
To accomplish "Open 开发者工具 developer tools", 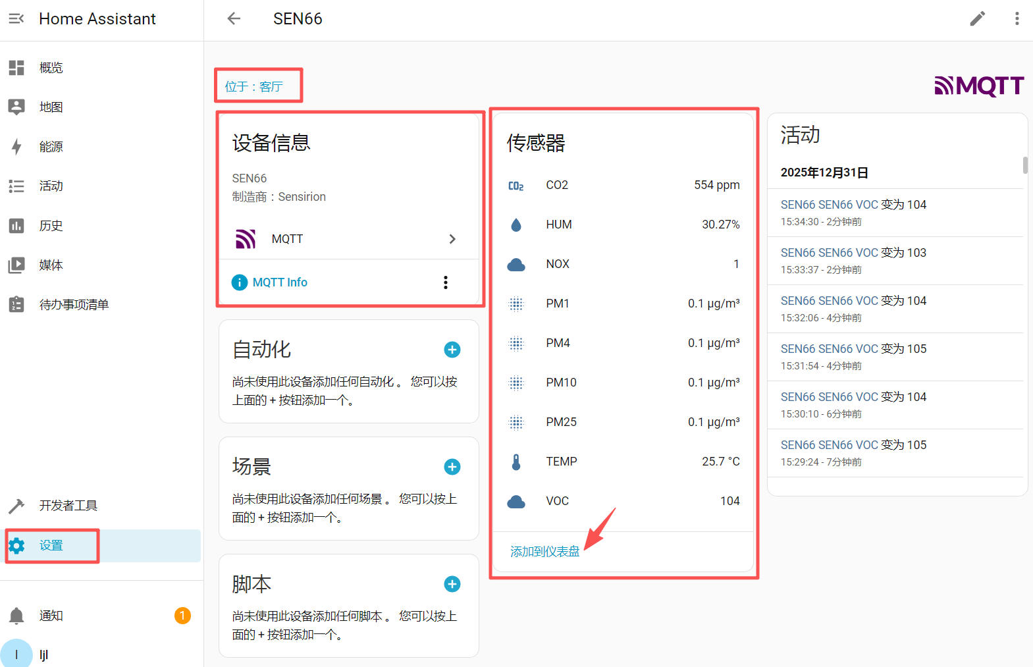I will point(68,506).
